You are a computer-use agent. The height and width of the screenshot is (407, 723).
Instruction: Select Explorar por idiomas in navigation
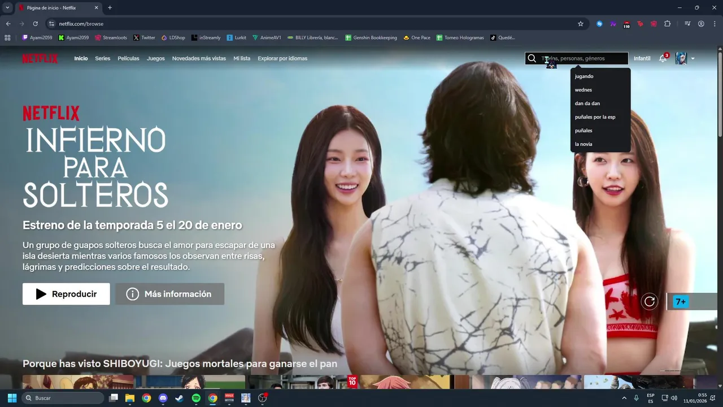click(282, 58)
